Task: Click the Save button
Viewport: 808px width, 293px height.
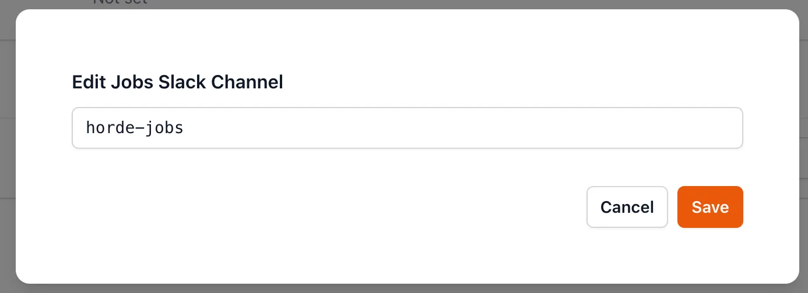Action: [709, 207]
